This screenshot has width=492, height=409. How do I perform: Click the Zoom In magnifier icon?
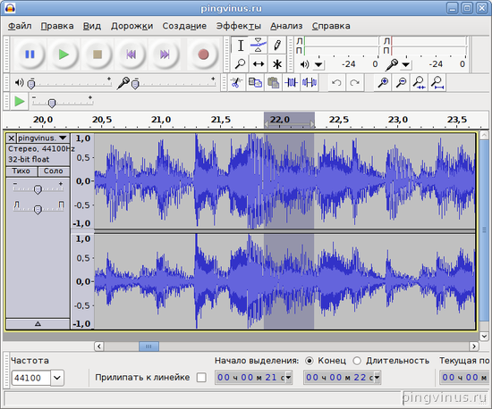pyautogui.click(x=383, y=83)
